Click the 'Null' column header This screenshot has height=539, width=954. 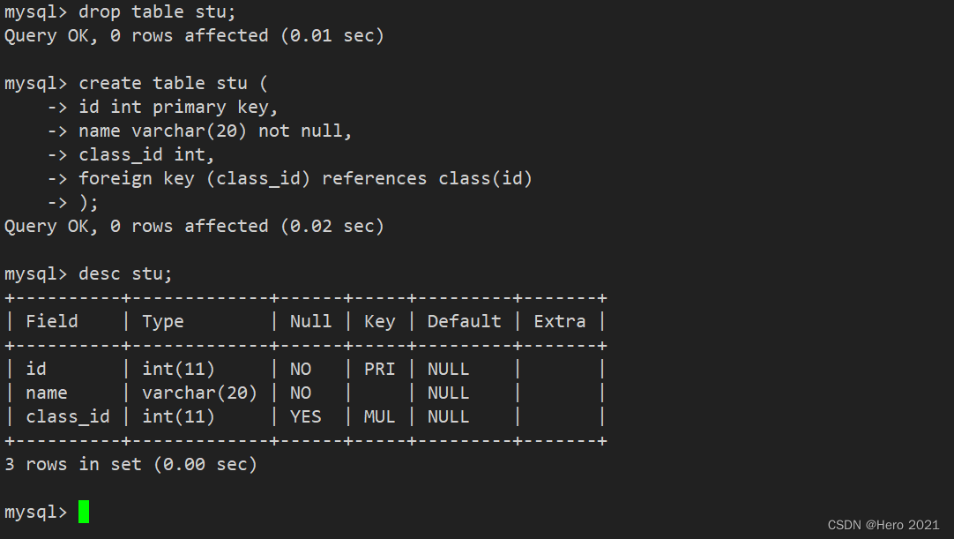coord(311,321)
